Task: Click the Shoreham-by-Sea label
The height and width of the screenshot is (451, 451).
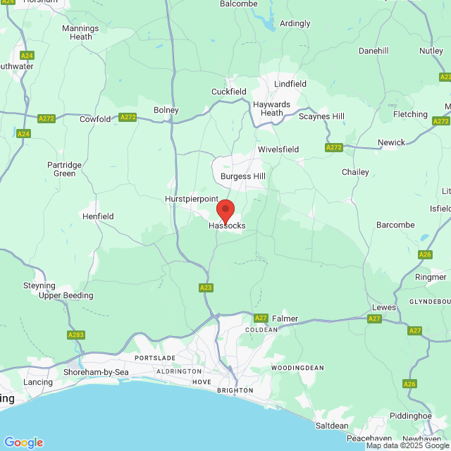Action: 96,372
